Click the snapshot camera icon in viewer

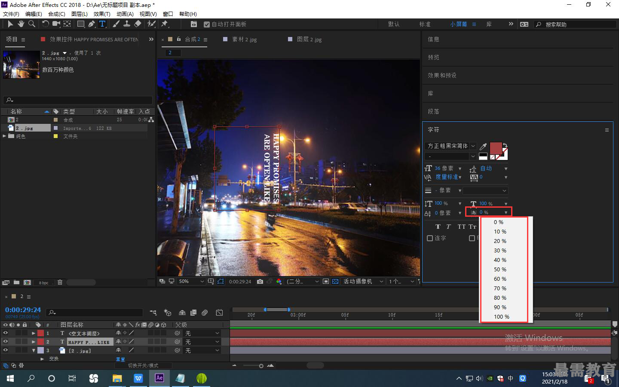point(260,282)
